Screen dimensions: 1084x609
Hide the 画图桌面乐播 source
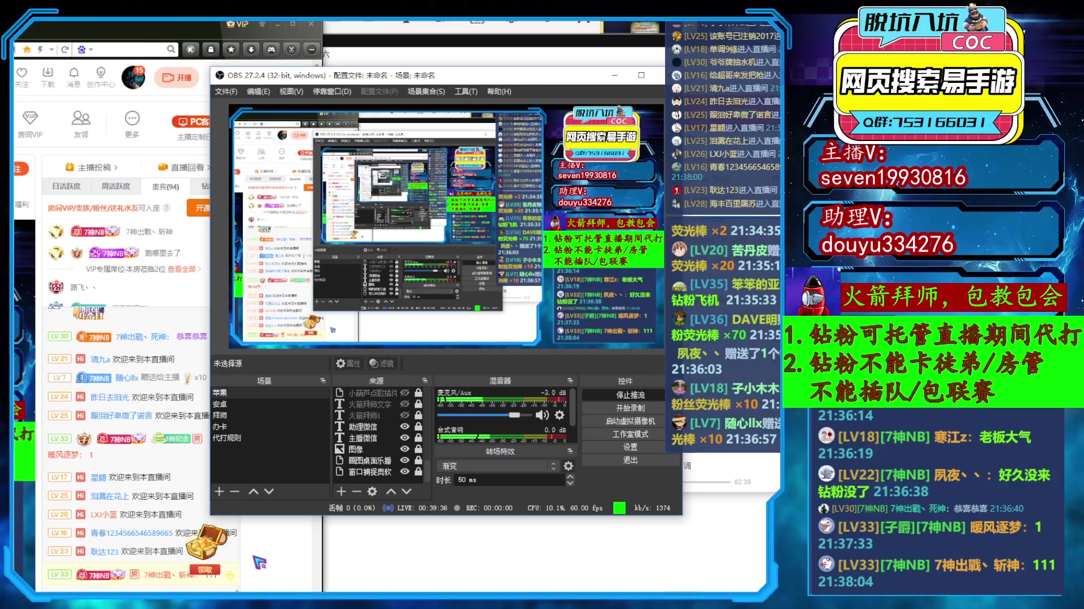pyautogui.click(x=405, y=460)
